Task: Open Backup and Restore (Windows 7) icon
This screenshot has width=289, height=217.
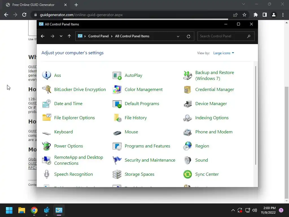Action: (x=188, y=75)
